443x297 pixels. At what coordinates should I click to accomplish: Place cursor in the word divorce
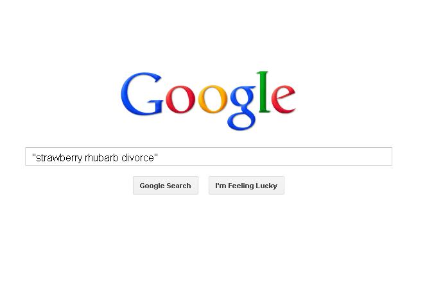tap(137, 157)
